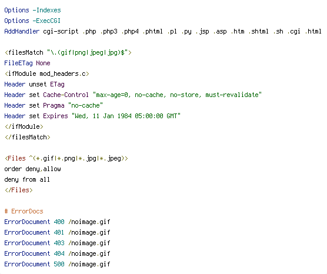This screenshot has height=274, width=327.
Task: Click the AddHandler keyword
Action: [x=22, y=31]
